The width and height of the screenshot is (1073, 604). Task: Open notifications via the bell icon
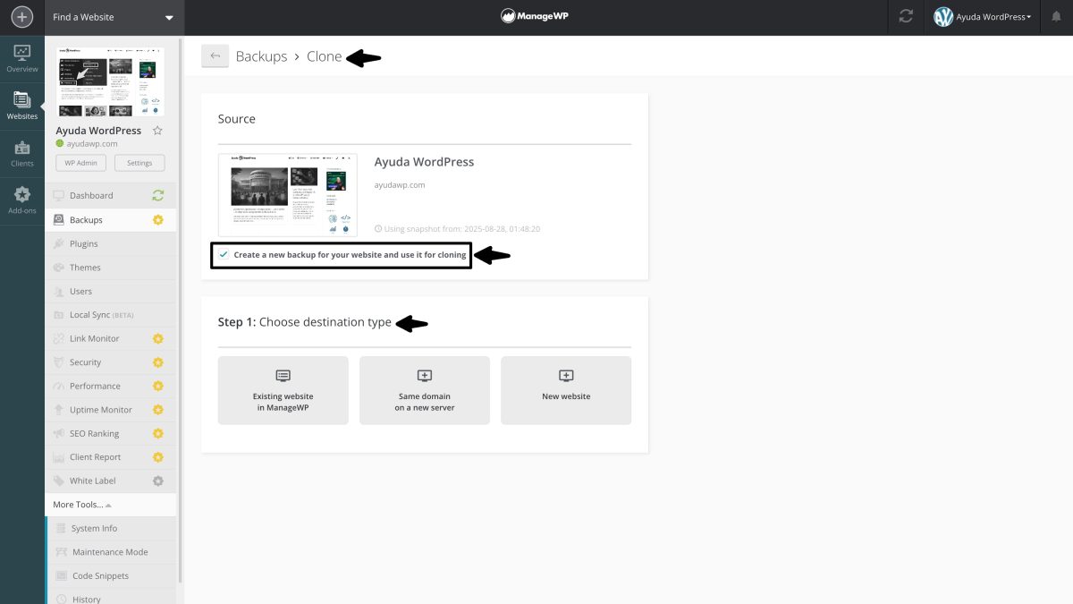(x=1055, y=16)
